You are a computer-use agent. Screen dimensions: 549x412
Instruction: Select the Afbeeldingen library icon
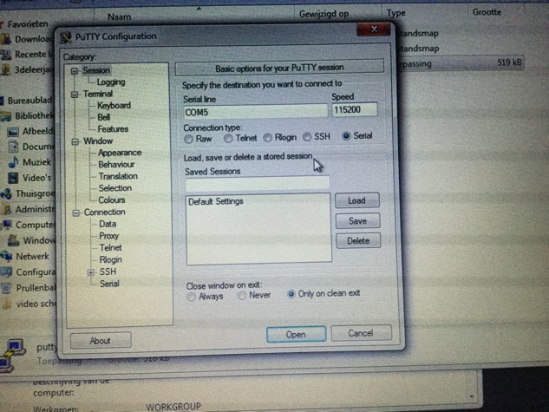tap(13, 132)
